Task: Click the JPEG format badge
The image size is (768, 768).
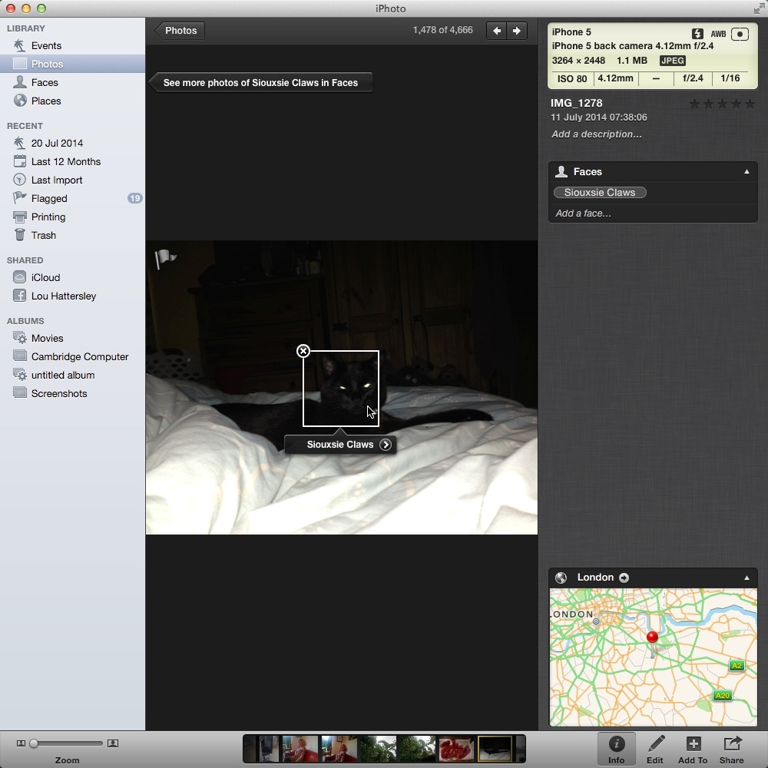Action: pos(672,61)
